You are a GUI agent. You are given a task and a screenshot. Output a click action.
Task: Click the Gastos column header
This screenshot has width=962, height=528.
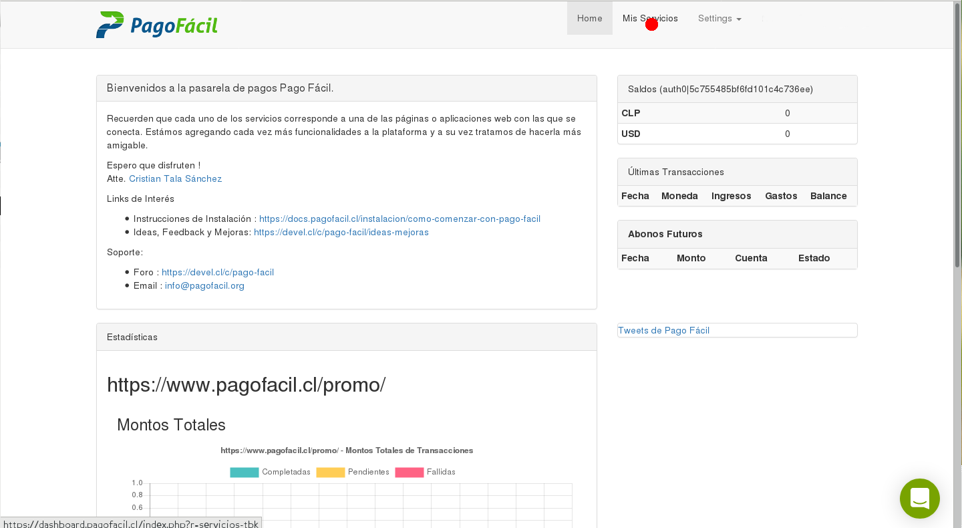coord(781,196)
